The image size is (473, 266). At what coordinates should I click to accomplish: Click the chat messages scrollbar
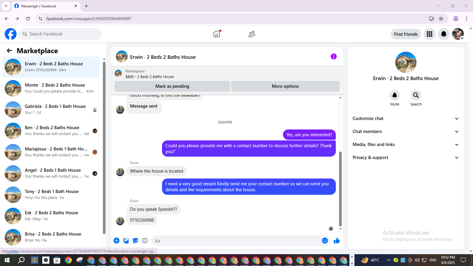pyautogui.click(x=340, y=189)
